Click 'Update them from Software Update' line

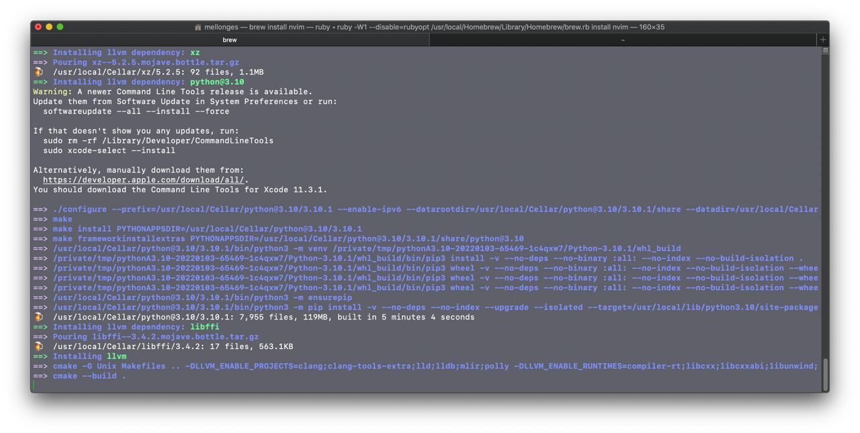(185, 101)
